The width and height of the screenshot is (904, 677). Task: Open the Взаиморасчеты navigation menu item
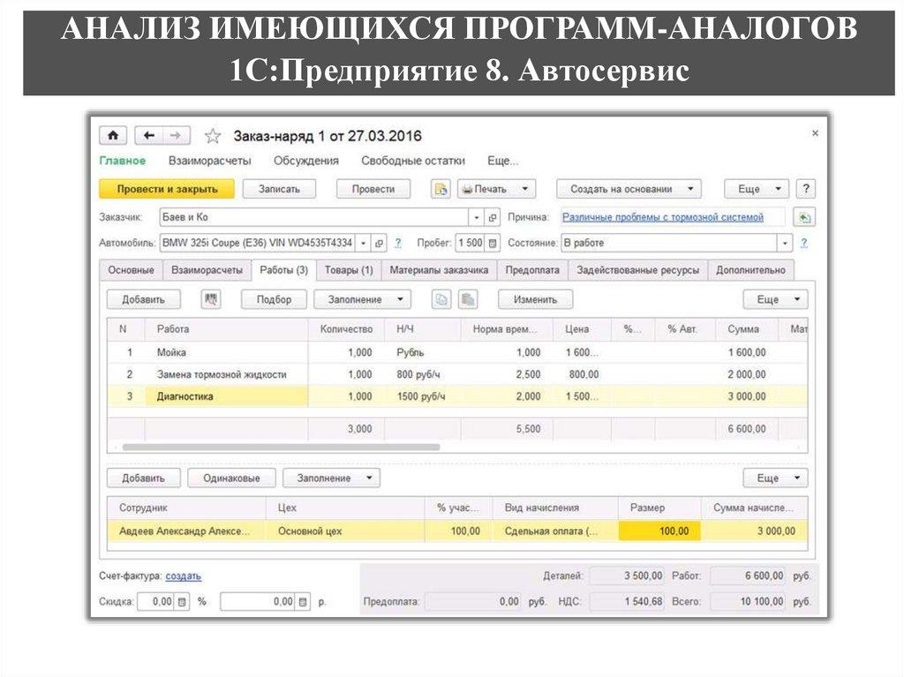209,161
